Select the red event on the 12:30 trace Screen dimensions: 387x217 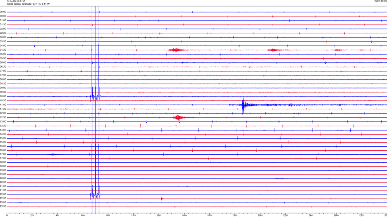(179, 117)
